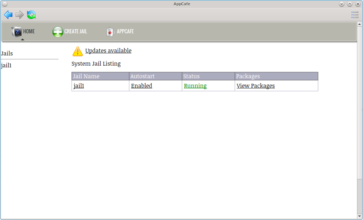
Task: Click the AppCafe coffee mug icon
Action: 110,32
